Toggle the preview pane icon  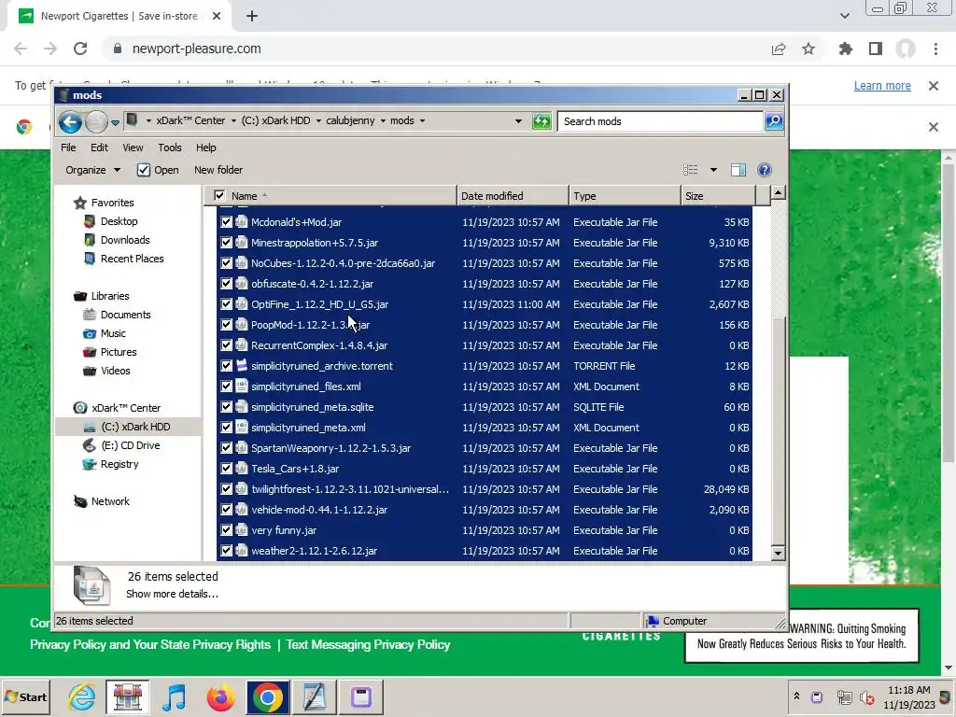coord(738,170)
